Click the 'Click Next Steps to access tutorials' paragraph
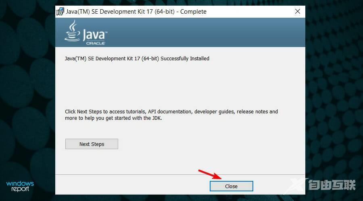 pyautogui.click(x=171, y=115)
